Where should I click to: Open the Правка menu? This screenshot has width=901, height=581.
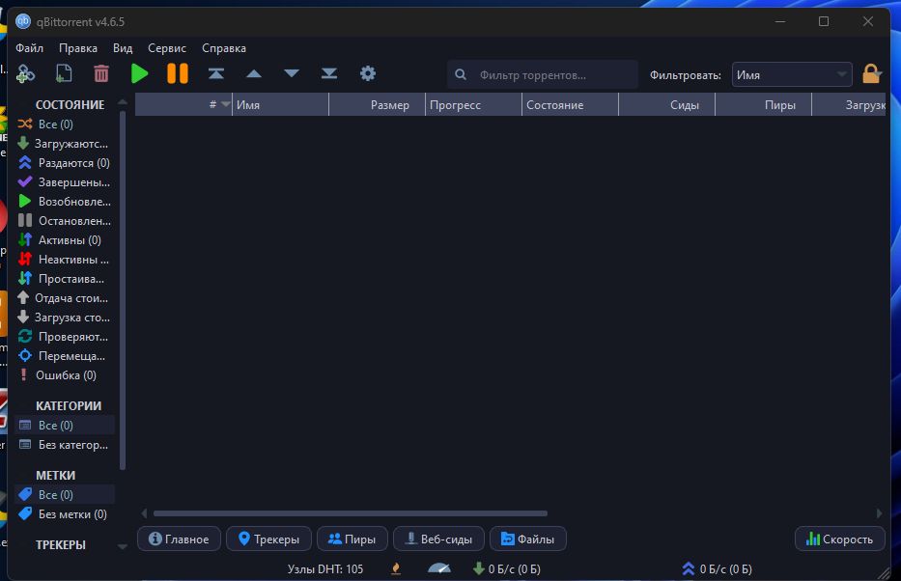tap(78, 48)
